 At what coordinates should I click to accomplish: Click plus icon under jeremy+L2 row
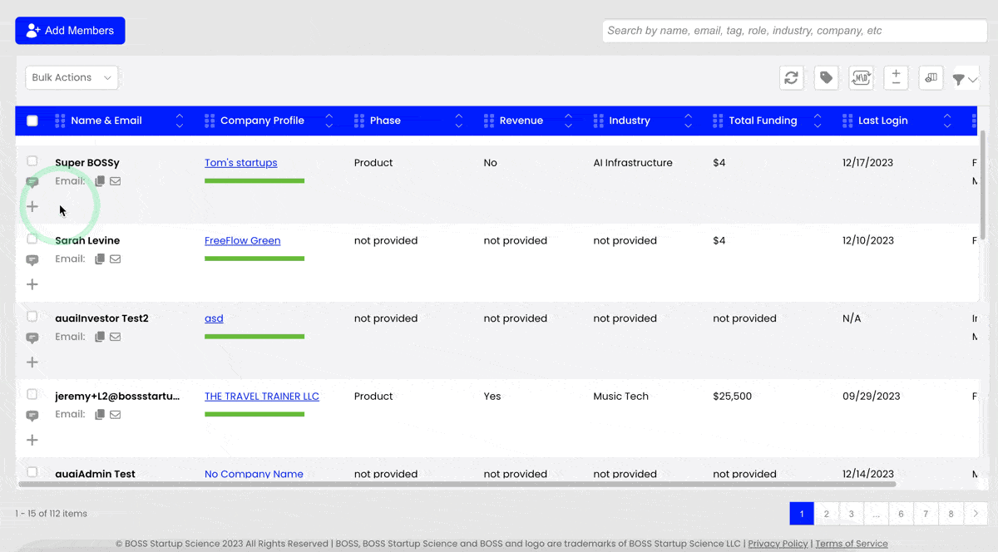[x=32, y=440]
